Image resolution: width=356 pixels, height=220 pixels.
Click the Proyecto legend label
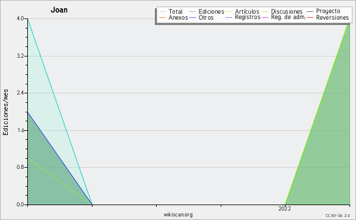pos(328,11)
